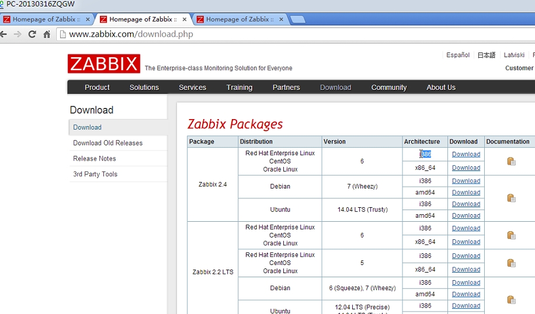
Task: Open Download Old Releases sidebar link
Action: (x=108, y=143)
